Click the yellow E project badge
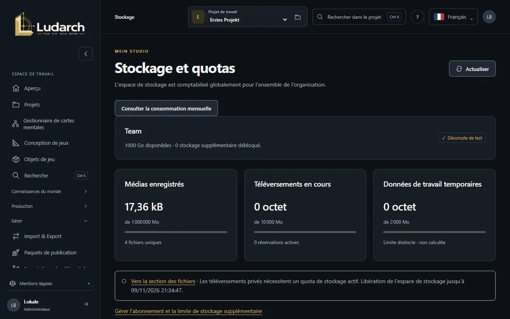 pyautogui.click(x=198, y=17)
